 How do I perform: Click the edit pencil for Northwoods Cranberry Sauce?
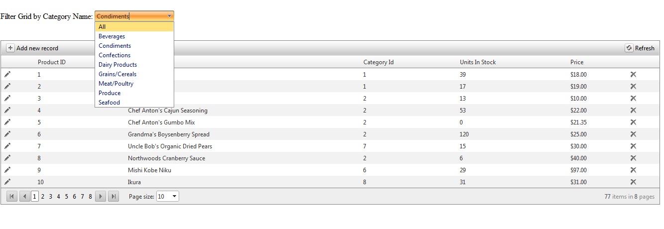7,158
